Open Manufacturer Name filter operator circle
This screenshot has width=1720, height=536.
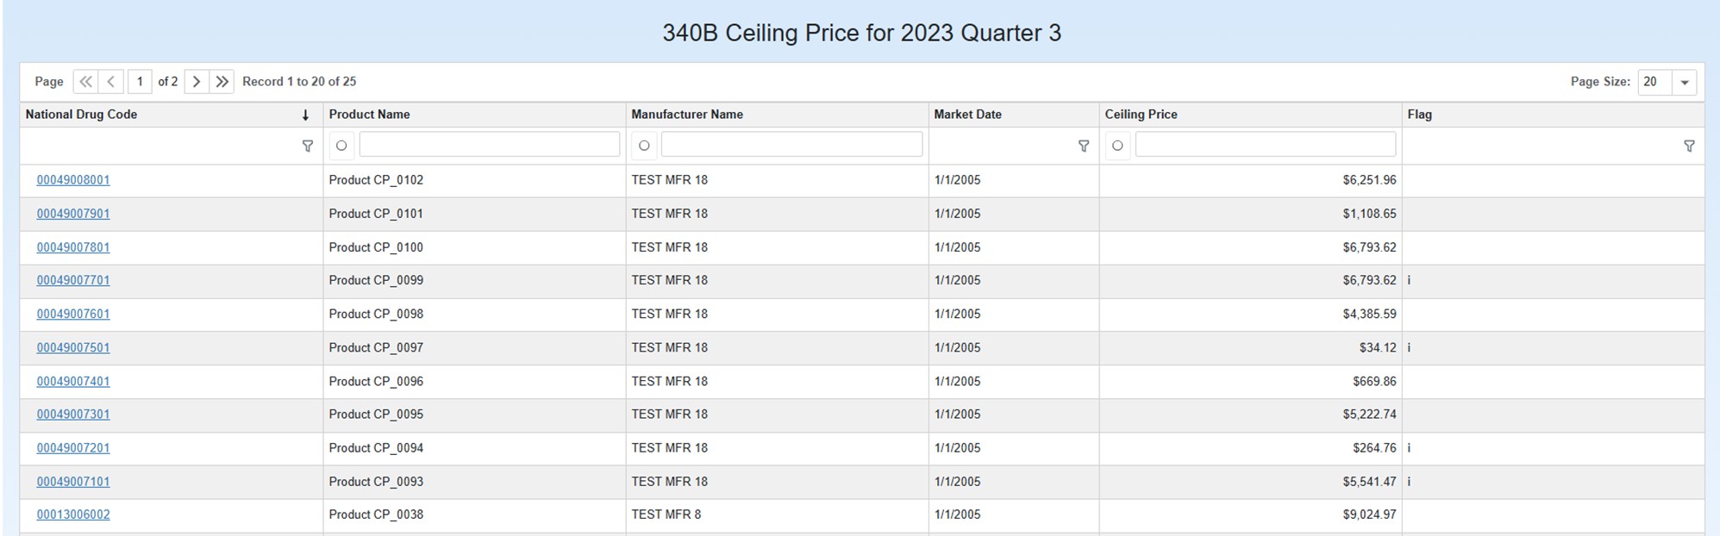tap(644, 146)
